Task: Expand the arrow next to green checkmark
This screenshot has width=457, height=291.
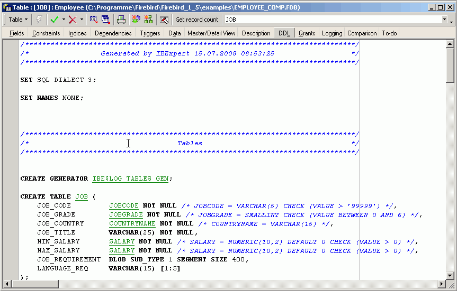Action: (x=64, y=20)
